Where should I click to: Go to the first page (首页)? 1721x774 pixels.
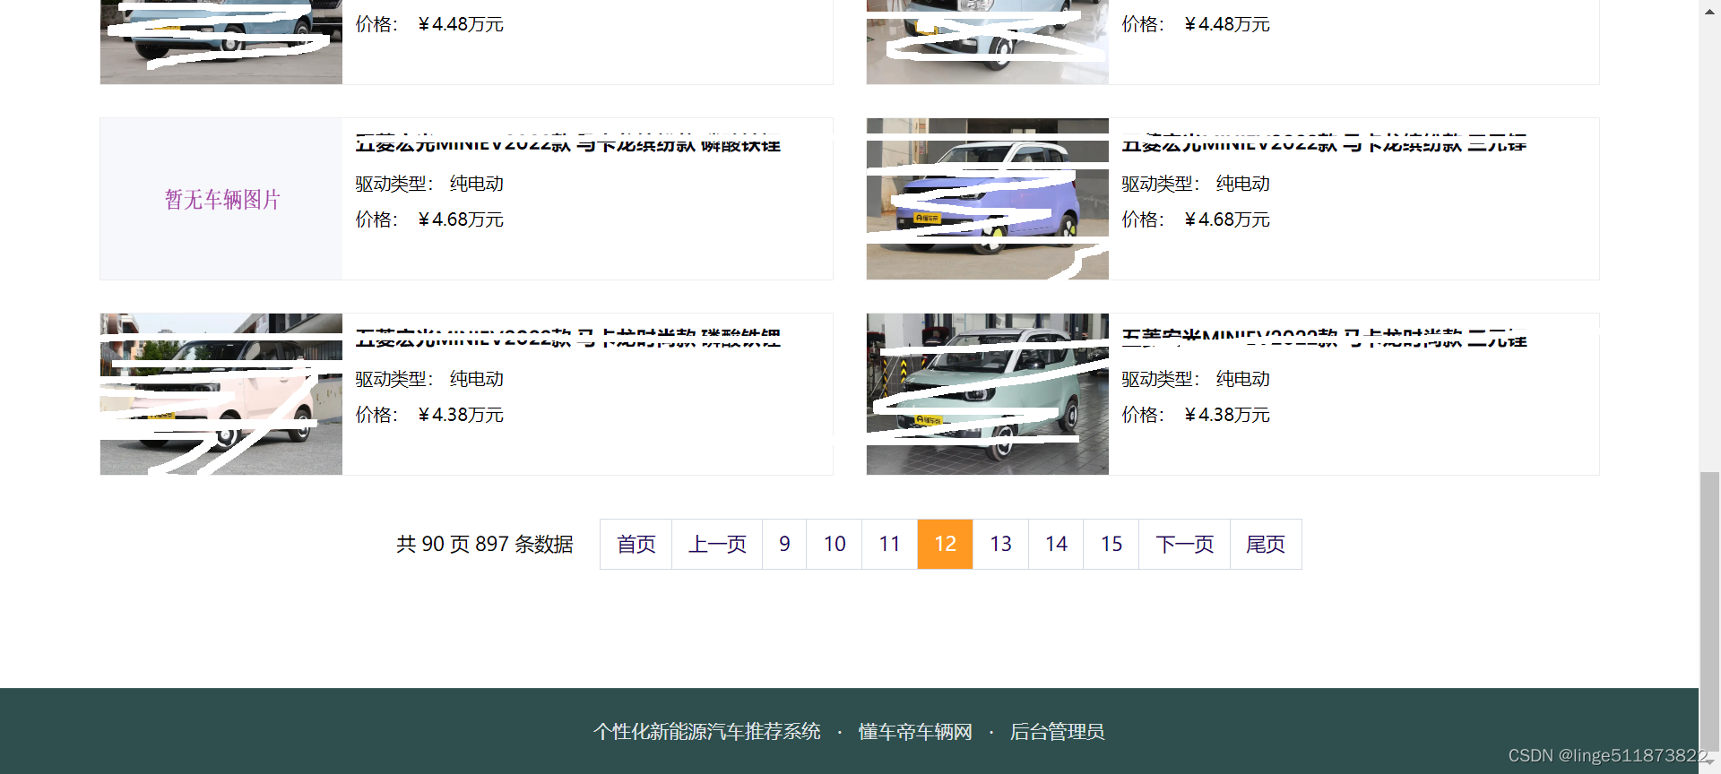[636, 544]
